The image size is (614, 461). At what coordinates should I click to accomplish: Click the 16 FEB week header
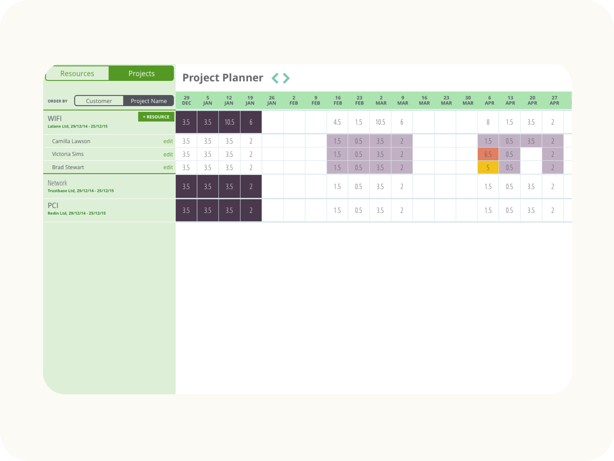[x=338, y=100]
